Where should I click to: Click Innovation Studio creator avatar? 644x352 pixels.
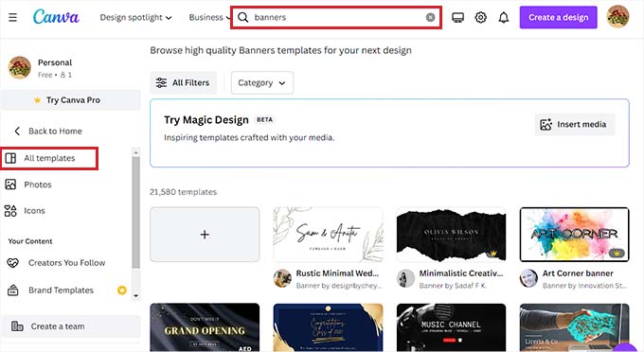coord(528,279)
